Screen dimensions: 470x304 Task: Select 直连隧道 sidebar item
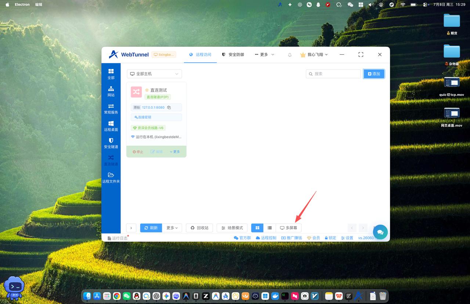coord(111,160)
